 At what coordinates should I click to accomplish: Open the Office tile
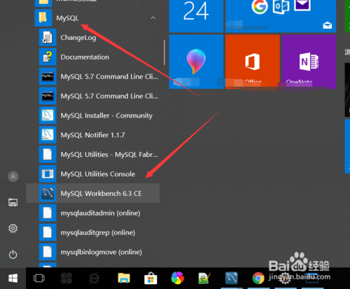[253, 62]
